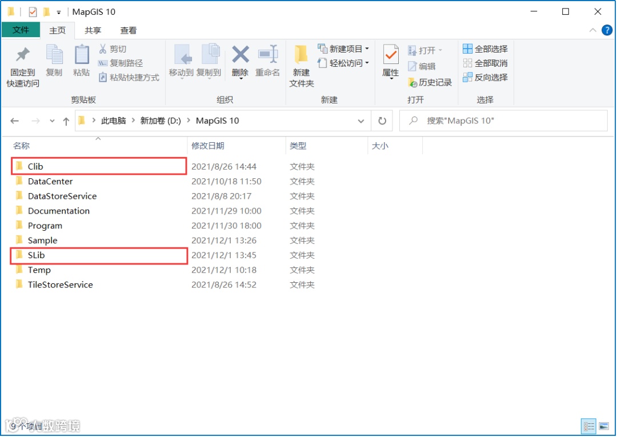The width and height of the screenshot is (617, 437).
Task: Click the ribbon Open command
Action: coord(426,50)
